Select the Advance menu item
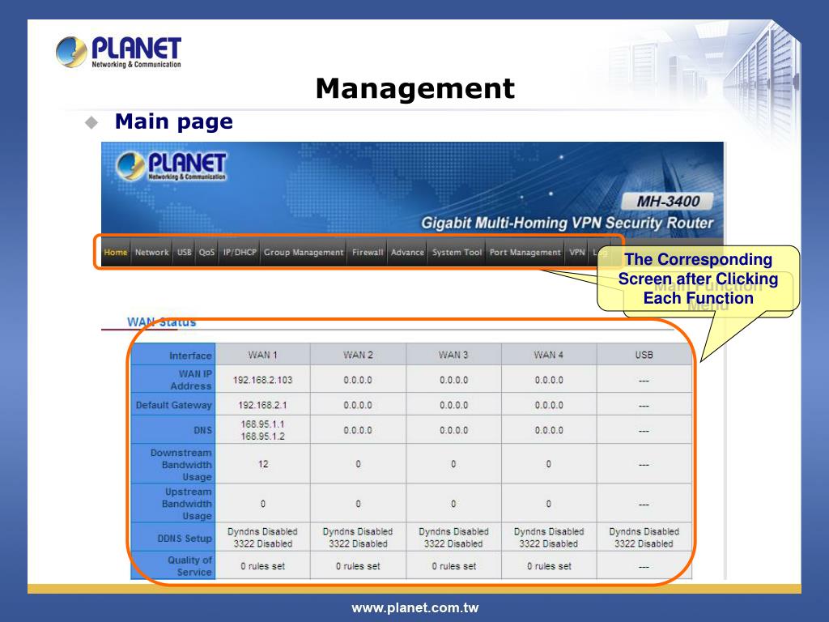 pyautogui.click(x=407, y=253)
